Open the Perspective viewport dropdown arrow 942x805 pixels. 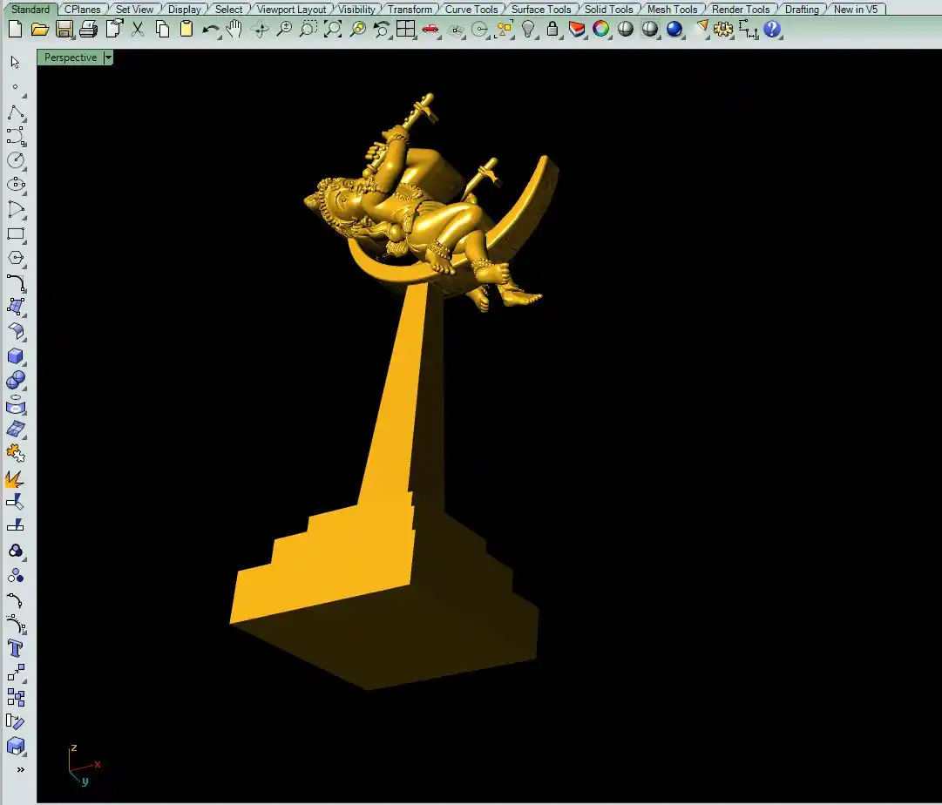click(x=108, y=57)
